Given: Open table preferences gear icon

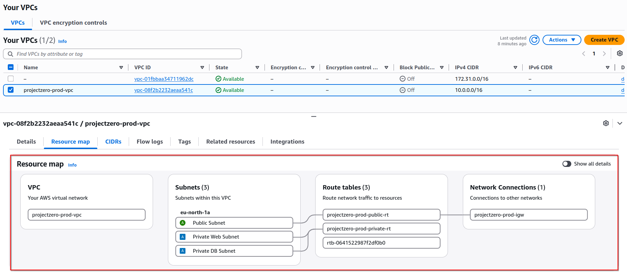Looking at the screenshot, I should (620, 53).
